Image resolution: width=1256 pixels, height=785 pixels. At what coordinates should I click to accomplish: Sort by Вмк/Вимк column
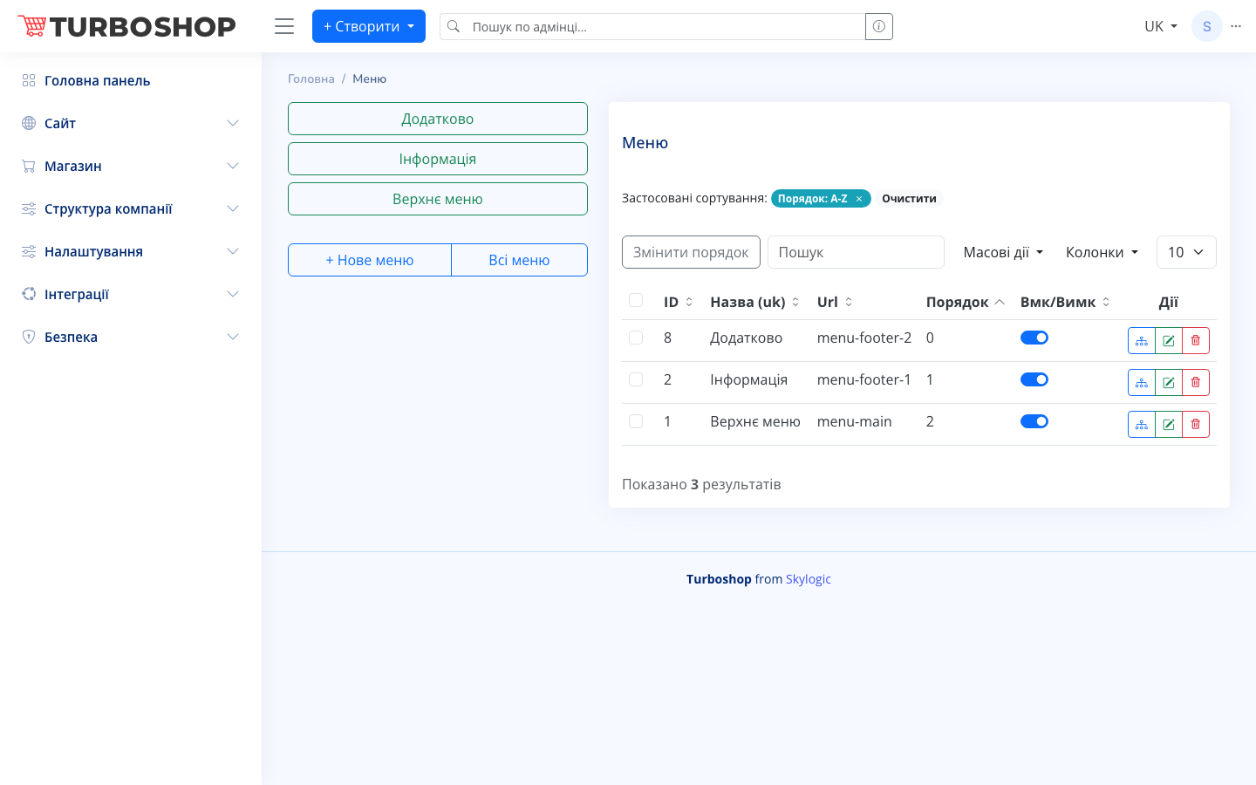point(1065,302)
